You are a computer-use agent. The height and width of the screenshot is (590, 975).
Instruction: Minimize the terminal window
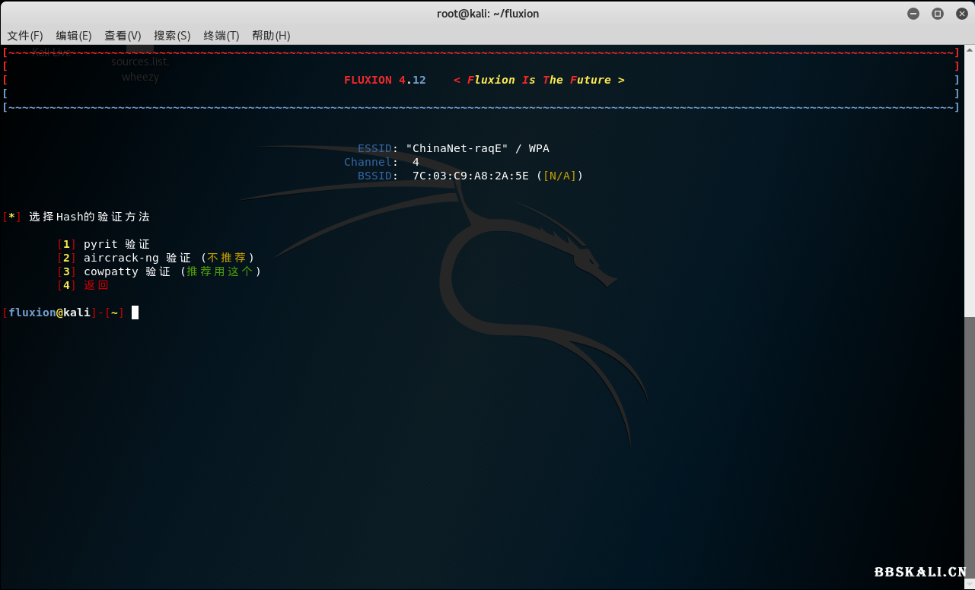point(913,14)
